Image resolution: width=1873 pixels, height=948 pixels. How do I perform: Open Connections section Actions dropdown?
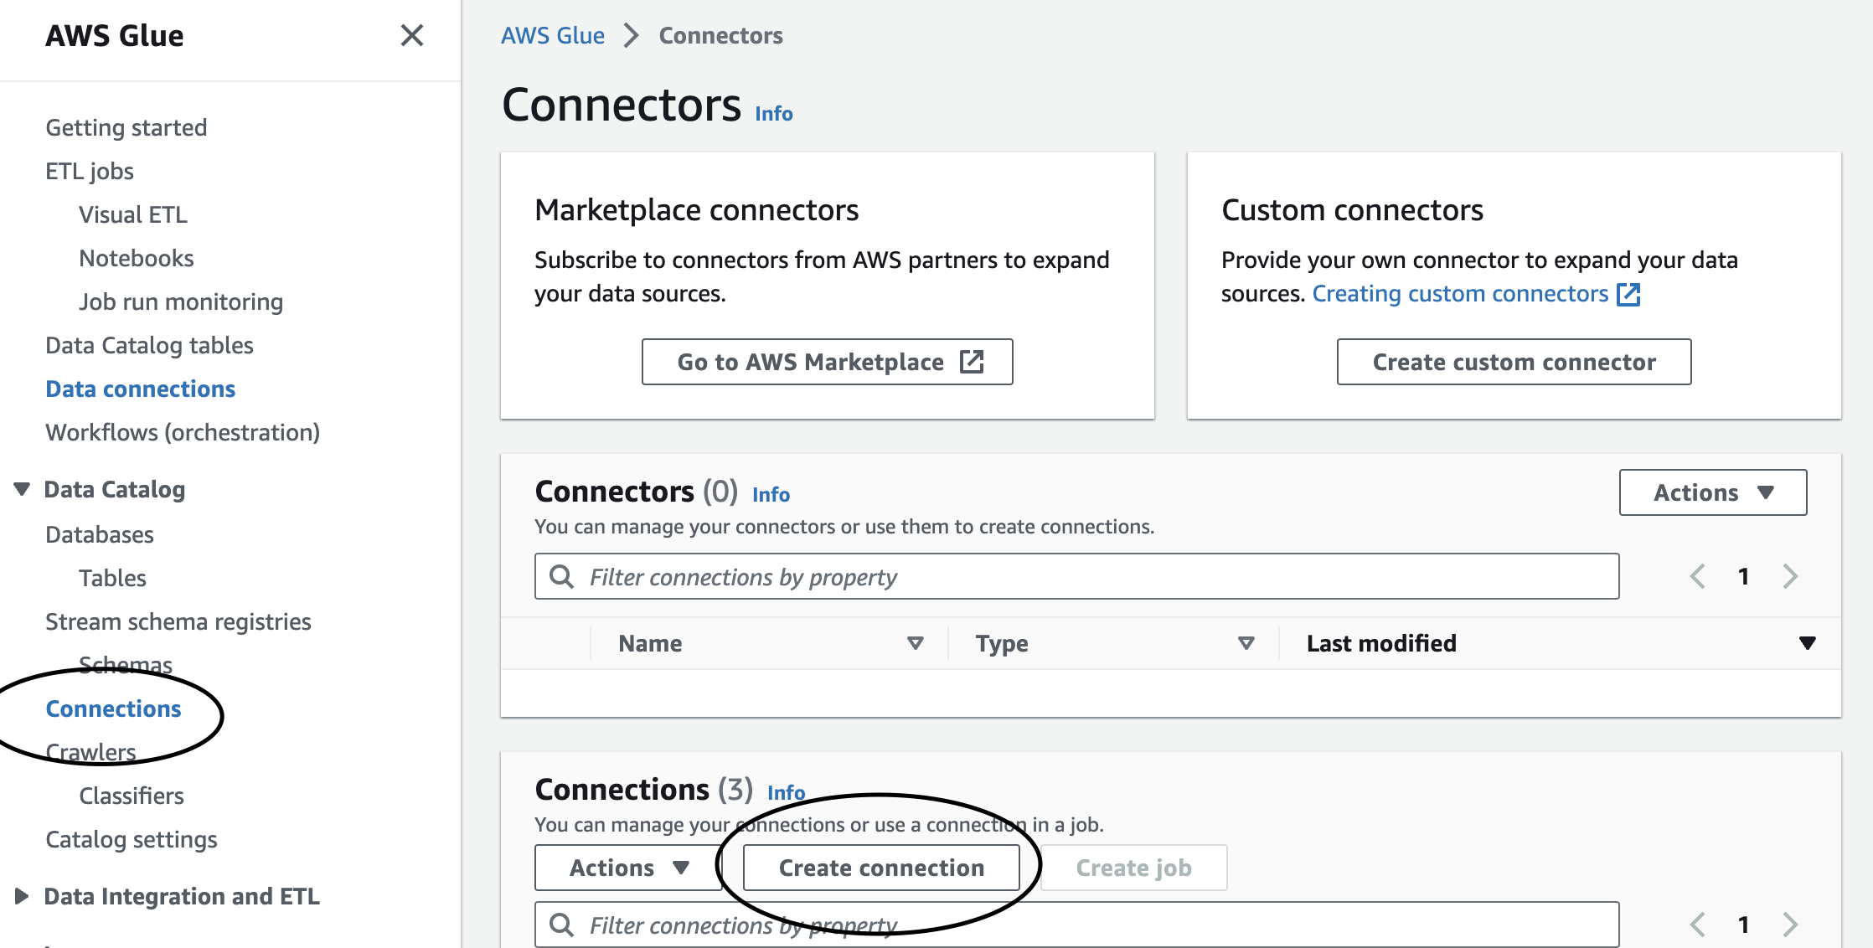click(628, 868)
